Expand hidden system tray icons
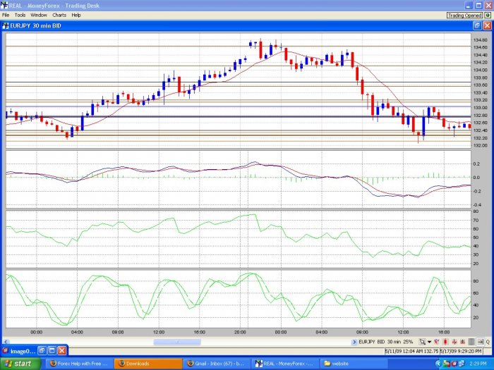The image size is (494, 370). tap(438, 364)
